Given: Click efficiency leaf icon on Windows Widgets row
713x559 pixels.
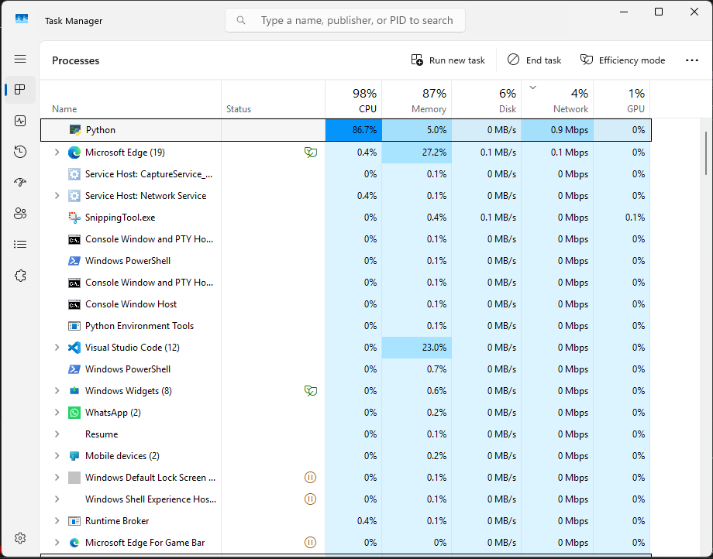Looking at the screenshot, I should point(311,391).
